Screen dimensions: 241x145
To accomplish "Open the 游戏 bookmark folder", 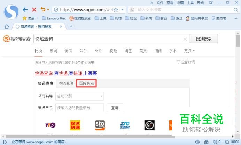I will click(x=177, y=18).
